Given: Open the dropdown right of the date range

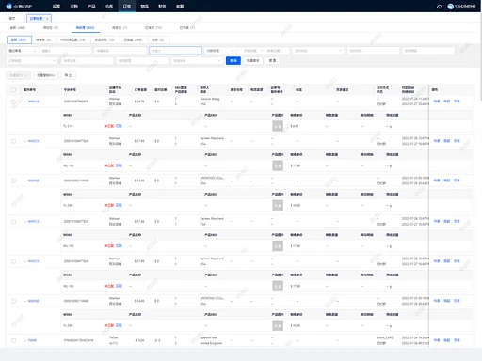Looking at the screenshot, I should point(318,51).
